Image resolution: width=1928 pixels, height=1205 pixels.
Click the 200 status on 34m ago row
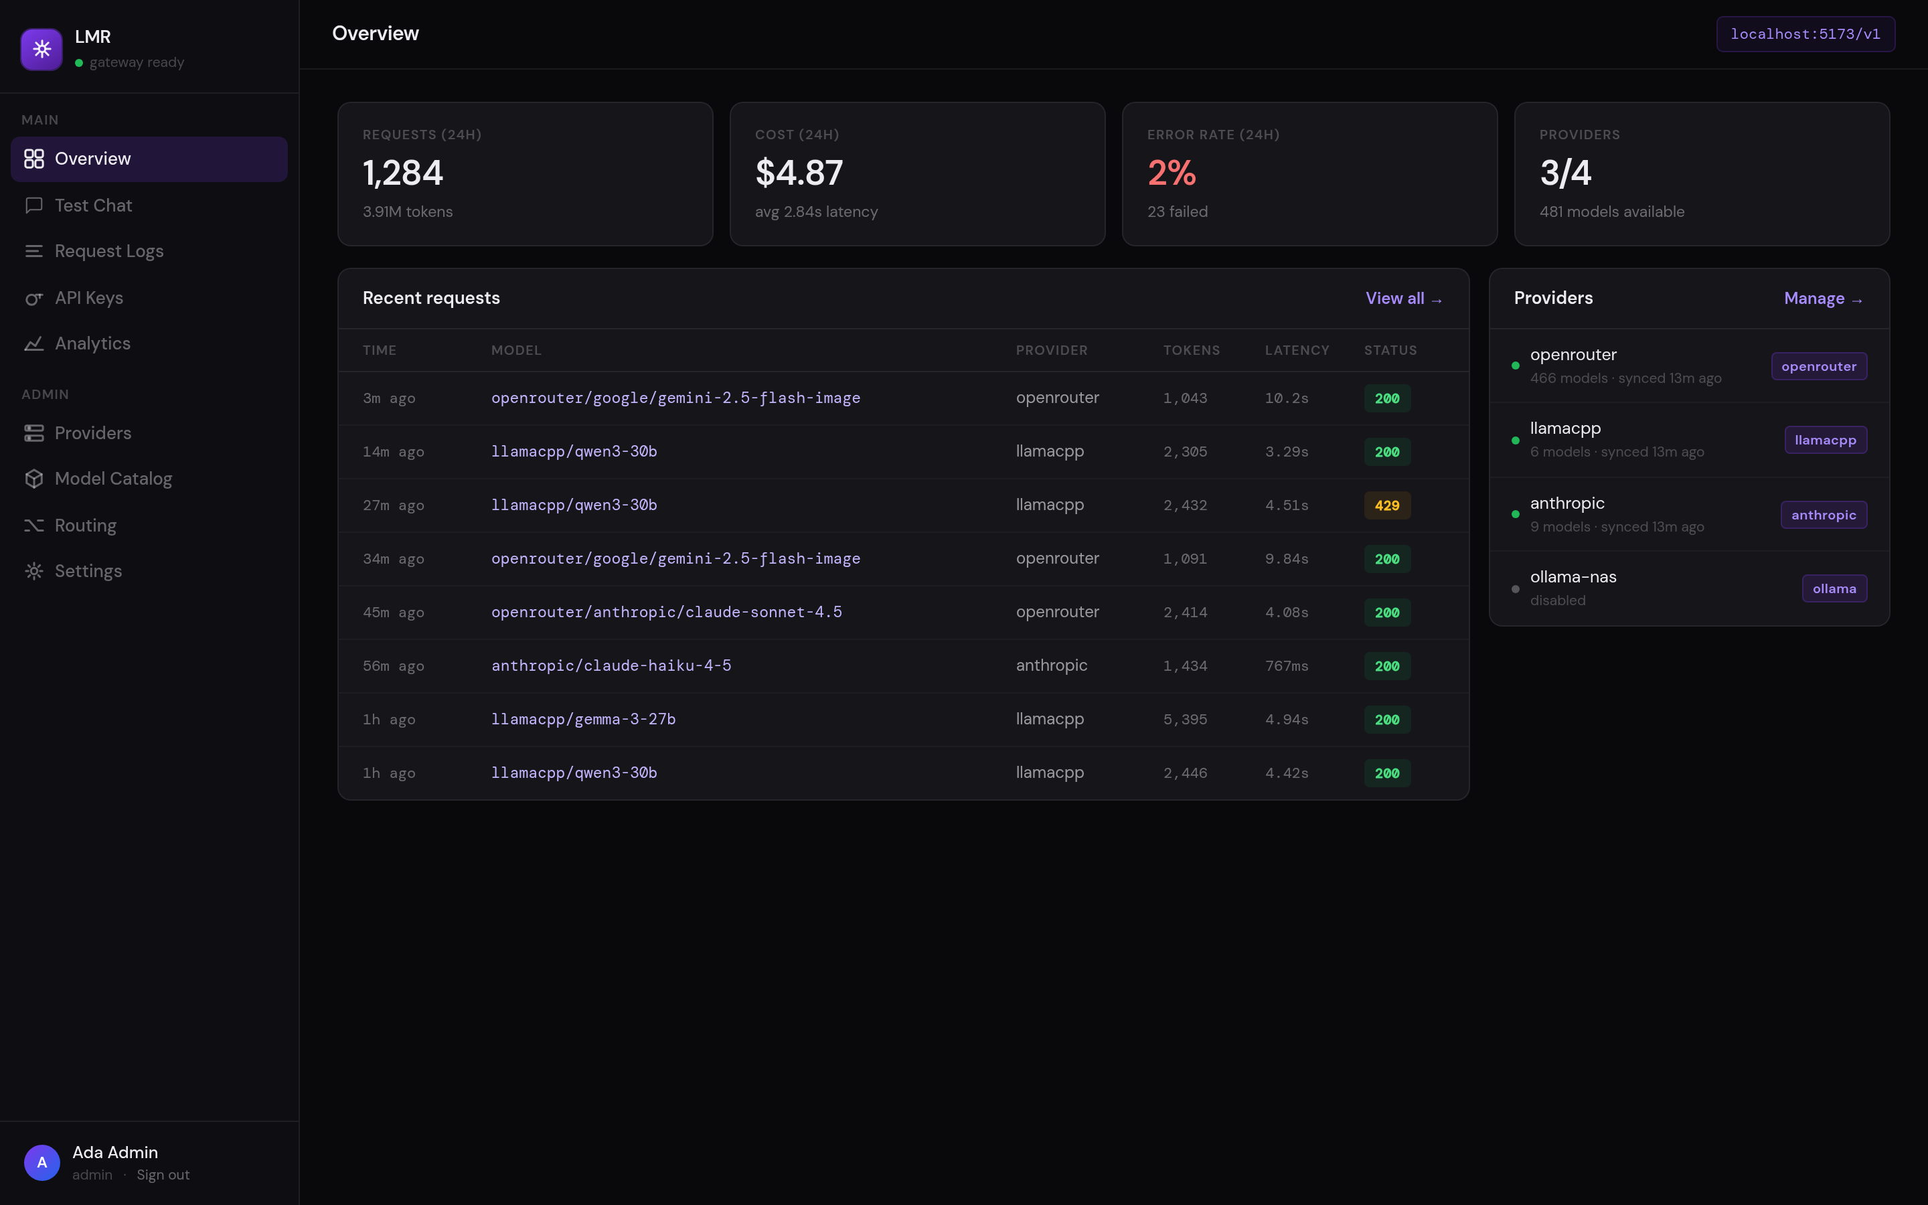coord(1387,559)
